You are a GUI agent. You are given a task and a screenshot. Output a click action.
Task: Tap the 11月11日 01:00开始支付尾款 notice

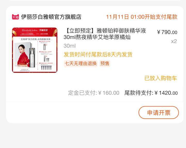[142, 17]
